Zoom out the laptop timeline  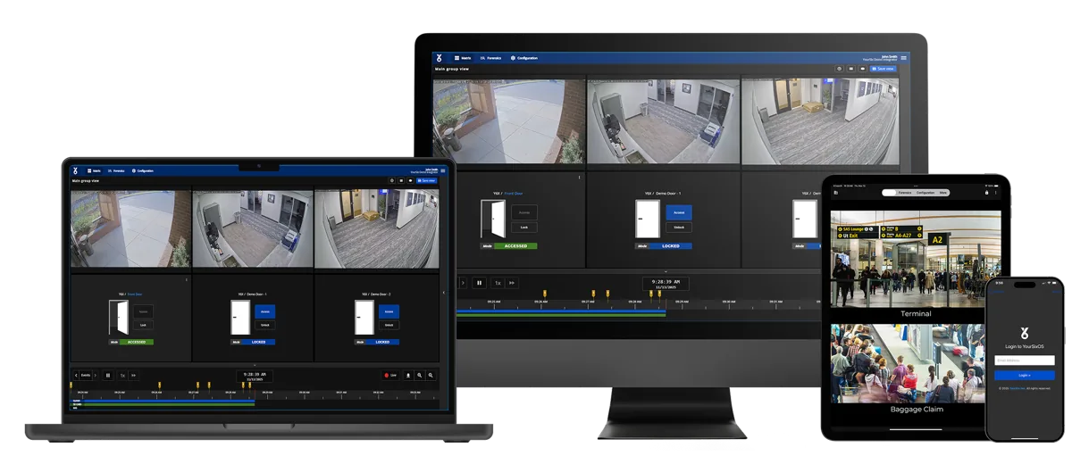coord(431,376)
